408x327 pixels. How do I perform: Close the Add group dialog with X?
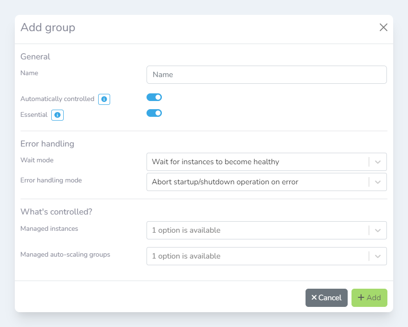(383, 28)
